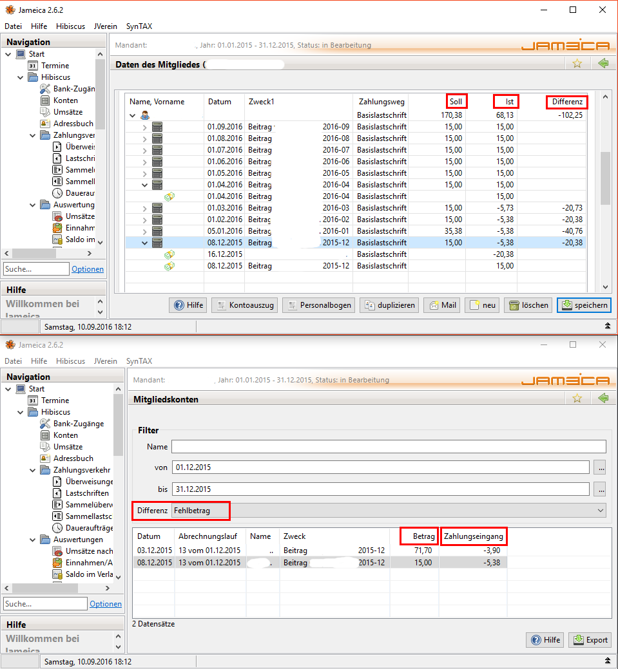The width and height of the screenshot is (618, 669).
Task: Click the Personalbogen button
Action: click(318, 305)
